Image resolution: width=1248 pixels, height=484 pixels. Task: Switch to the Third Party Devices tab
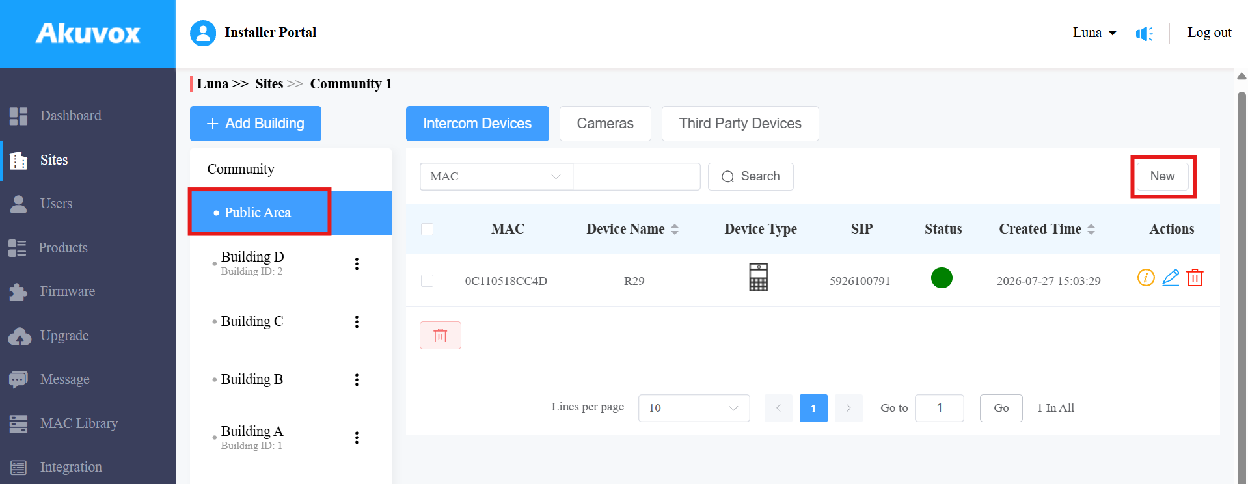[x=740, y=124]
